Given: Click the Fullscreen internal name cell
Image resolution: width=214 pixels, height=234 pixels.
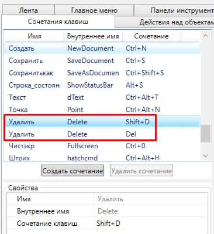Looking at the screenshot, I should click(83, 146).
